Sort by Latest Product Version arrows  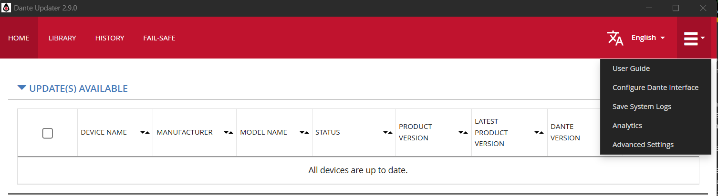[x=539, y=132]
